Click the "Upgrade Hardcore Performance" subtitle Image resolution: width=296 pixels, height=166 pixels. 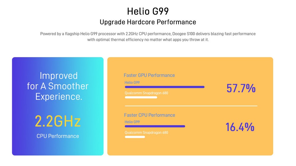point(148,22)
